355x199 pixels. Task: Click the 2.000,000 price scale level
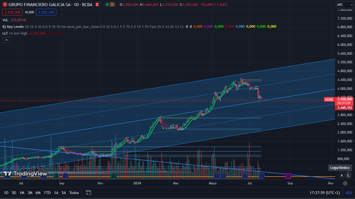coord(344,132)
